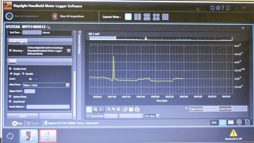
Task: Open the Time Span dropdown
Action: (x=157, y=116)
